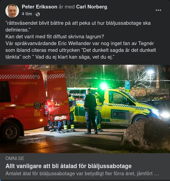Click Peter Eriksson's round profile picture
170x181 pixels.
(12, 11)
